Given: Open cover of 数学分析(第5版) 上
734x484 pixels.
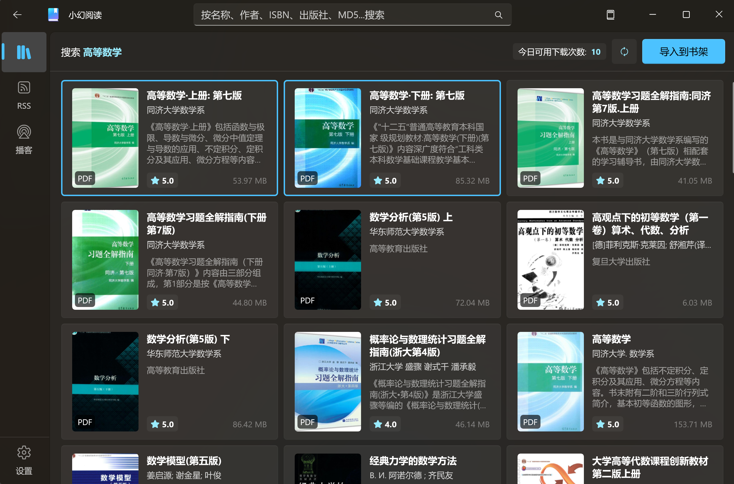Looking at the screenshot, I should (x=328, y=260).
